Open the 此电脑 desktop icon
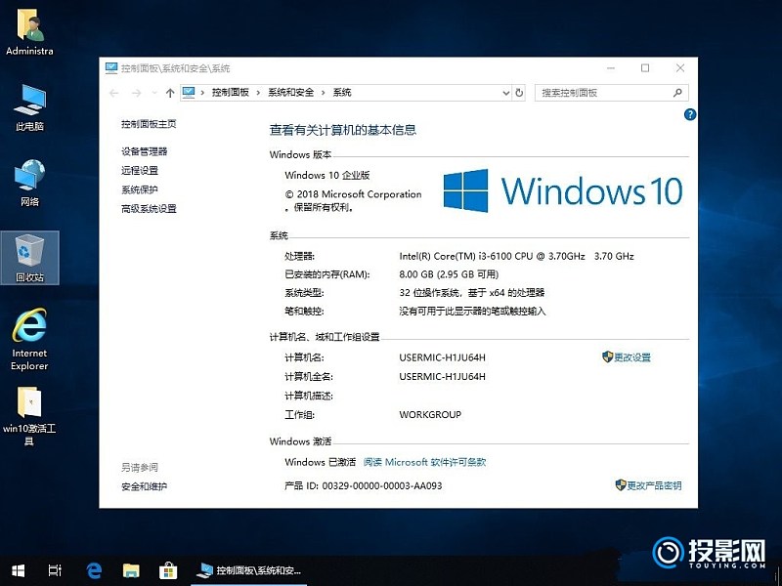The image size is (782, 586). [x=29, y=107]
